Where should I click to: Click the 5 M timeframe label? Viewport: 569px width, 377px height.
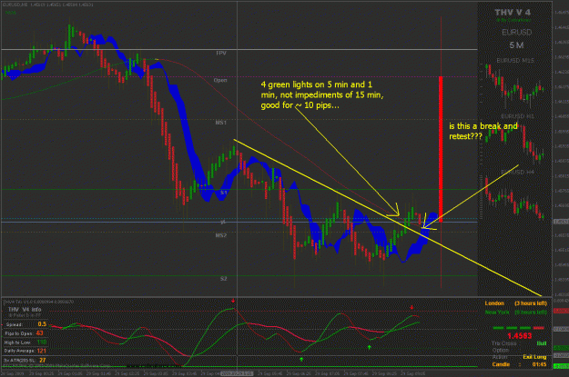(x=516, y=45)
